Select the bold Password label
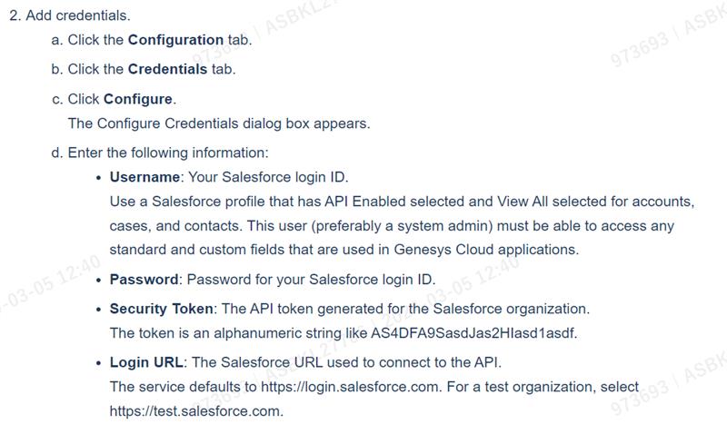This screenshot has height=434, width=727. click(144, 279)
